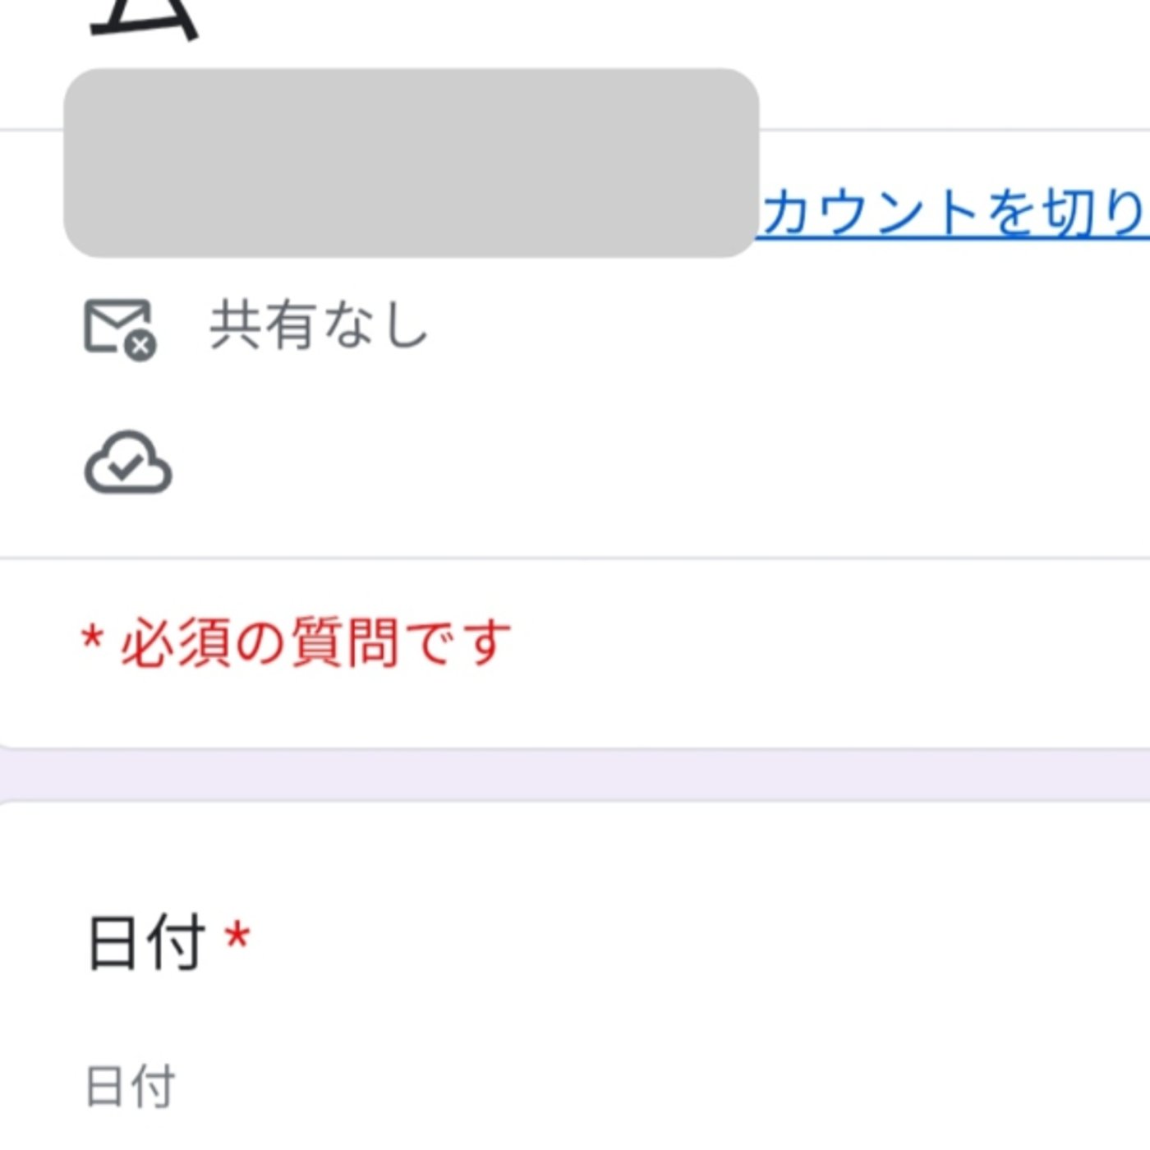Focus the gray 日付 date input field

[x=131, y=1086]
